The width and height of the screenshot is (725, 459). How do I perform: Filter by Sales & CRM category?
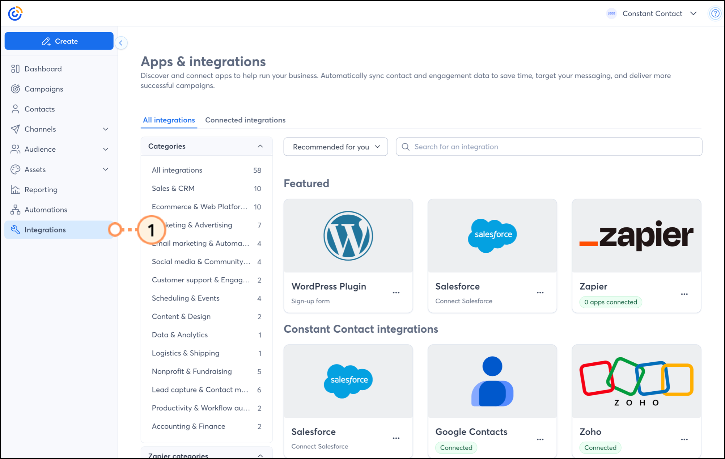pyautogui.click(x=173, y=188)
